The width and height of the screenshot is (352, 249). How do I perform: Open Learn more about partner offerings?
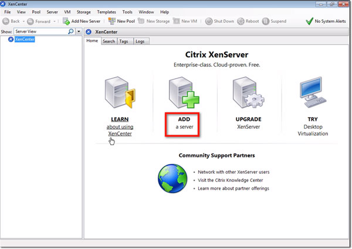[x=233, y=189]
